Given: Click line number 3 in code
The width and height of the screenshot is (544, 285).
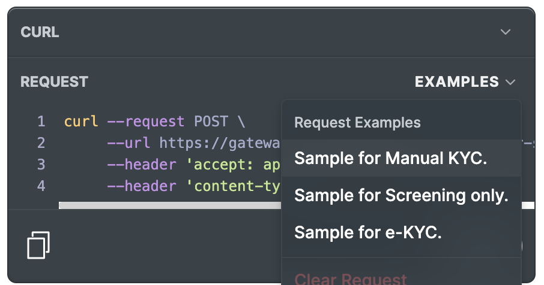Looking at the screenshot, I should 41,165.
